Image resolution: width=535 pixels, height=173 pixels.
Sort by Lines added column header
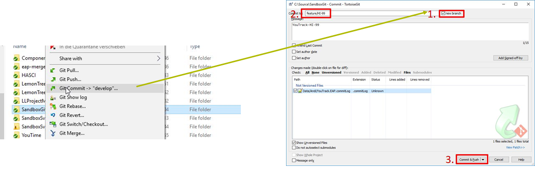click(396, 80)
